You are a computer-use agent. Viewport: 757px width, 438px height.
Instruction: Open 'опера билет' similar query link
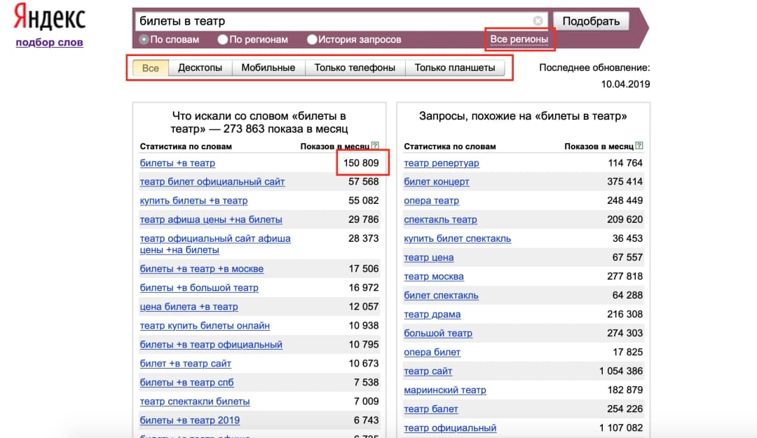click(x=432, y=352)
